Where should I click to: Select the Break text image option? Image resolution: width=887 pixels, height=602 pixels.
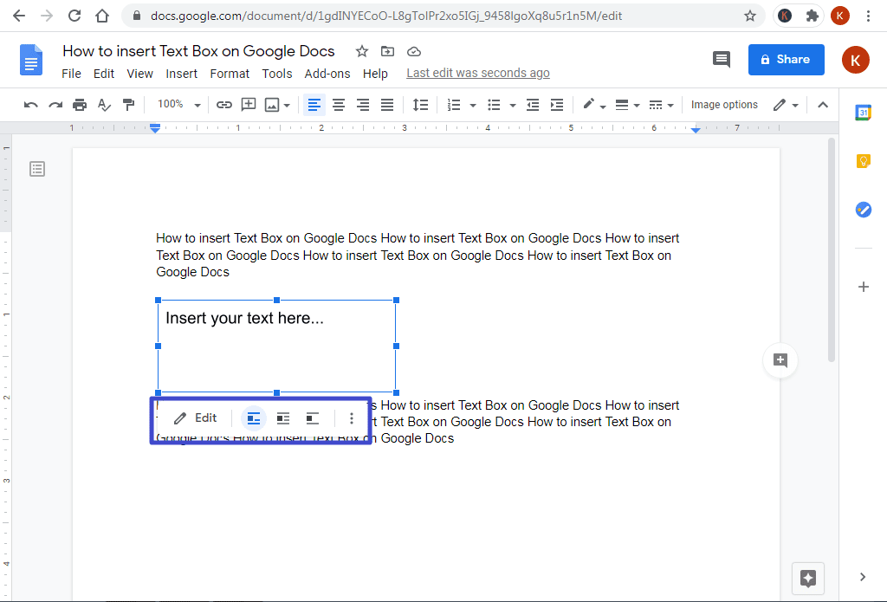coord(312,418)
